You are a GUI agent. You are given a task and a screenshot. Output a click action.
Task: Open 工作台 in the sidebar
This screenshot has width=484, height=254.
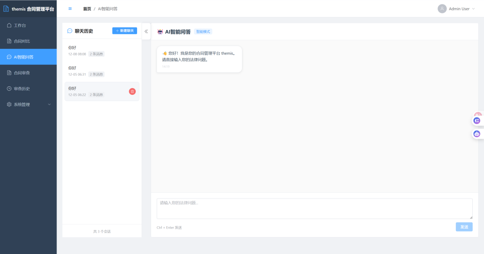(x=28, y=25)
